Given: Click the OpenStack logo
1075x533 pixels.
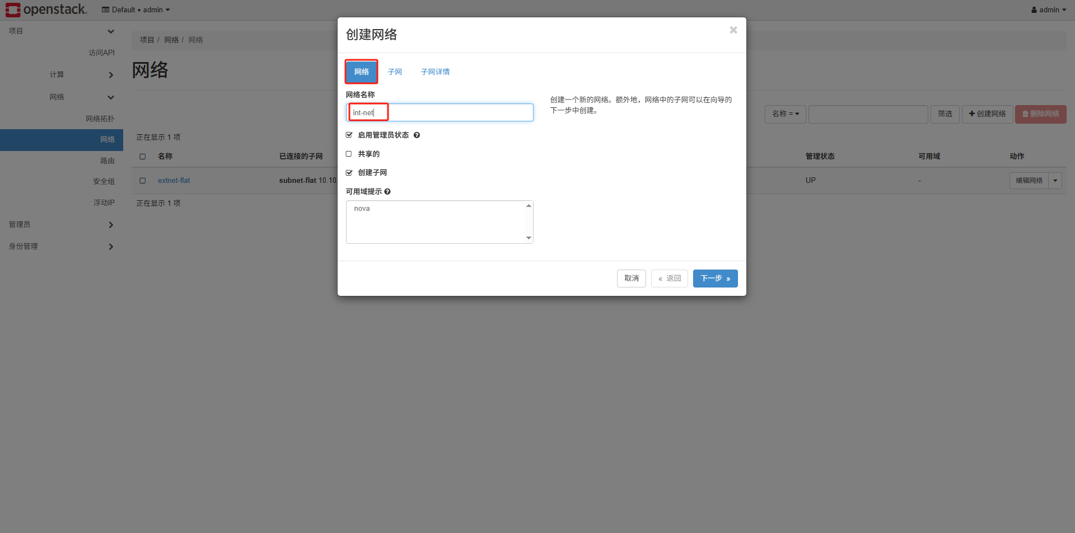Looking at the screenshot, I should click(x=46, y=10).
